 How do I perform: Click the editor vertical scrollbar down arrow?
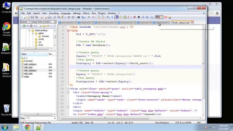click(204, 115)
